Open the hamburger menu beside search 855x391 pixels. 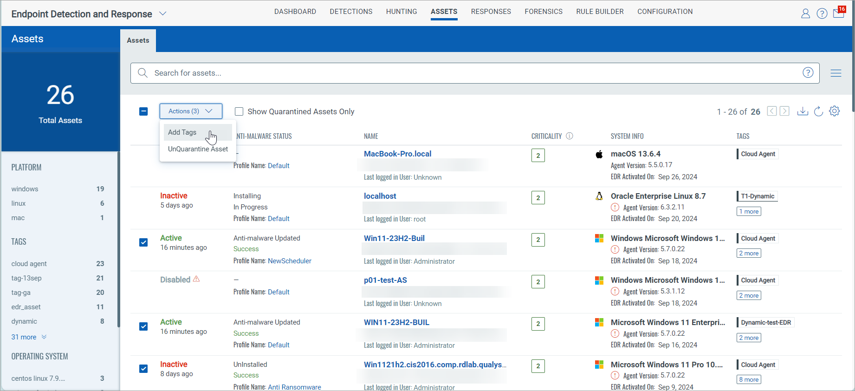[836, 73]
